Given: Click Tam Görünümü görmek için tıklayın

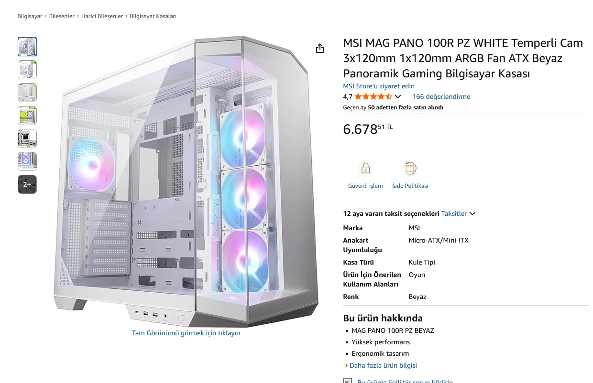Looking at the screenshot, I should 186,333.
